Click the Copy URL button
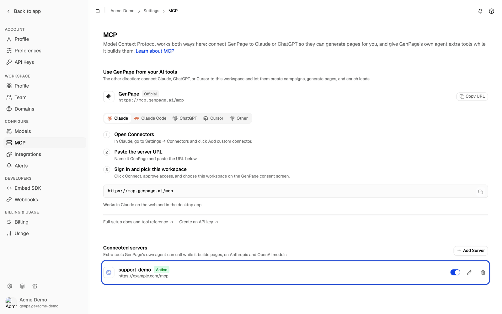 tap(472, 96)
